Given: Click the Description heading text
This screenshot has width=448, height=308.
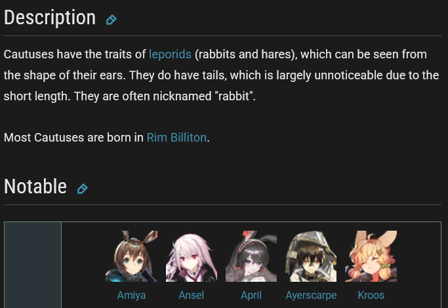Looking at the screenshot, I should coord(50,18).
